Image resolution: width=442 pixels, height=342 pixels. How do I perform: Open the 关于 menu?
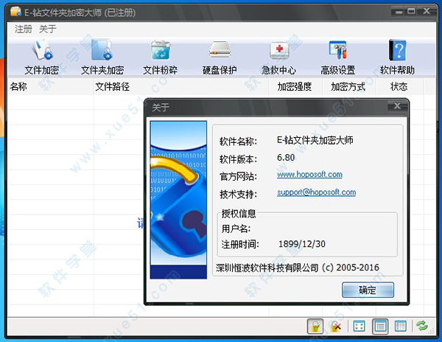pyautogui.click(x=48, y=29)
